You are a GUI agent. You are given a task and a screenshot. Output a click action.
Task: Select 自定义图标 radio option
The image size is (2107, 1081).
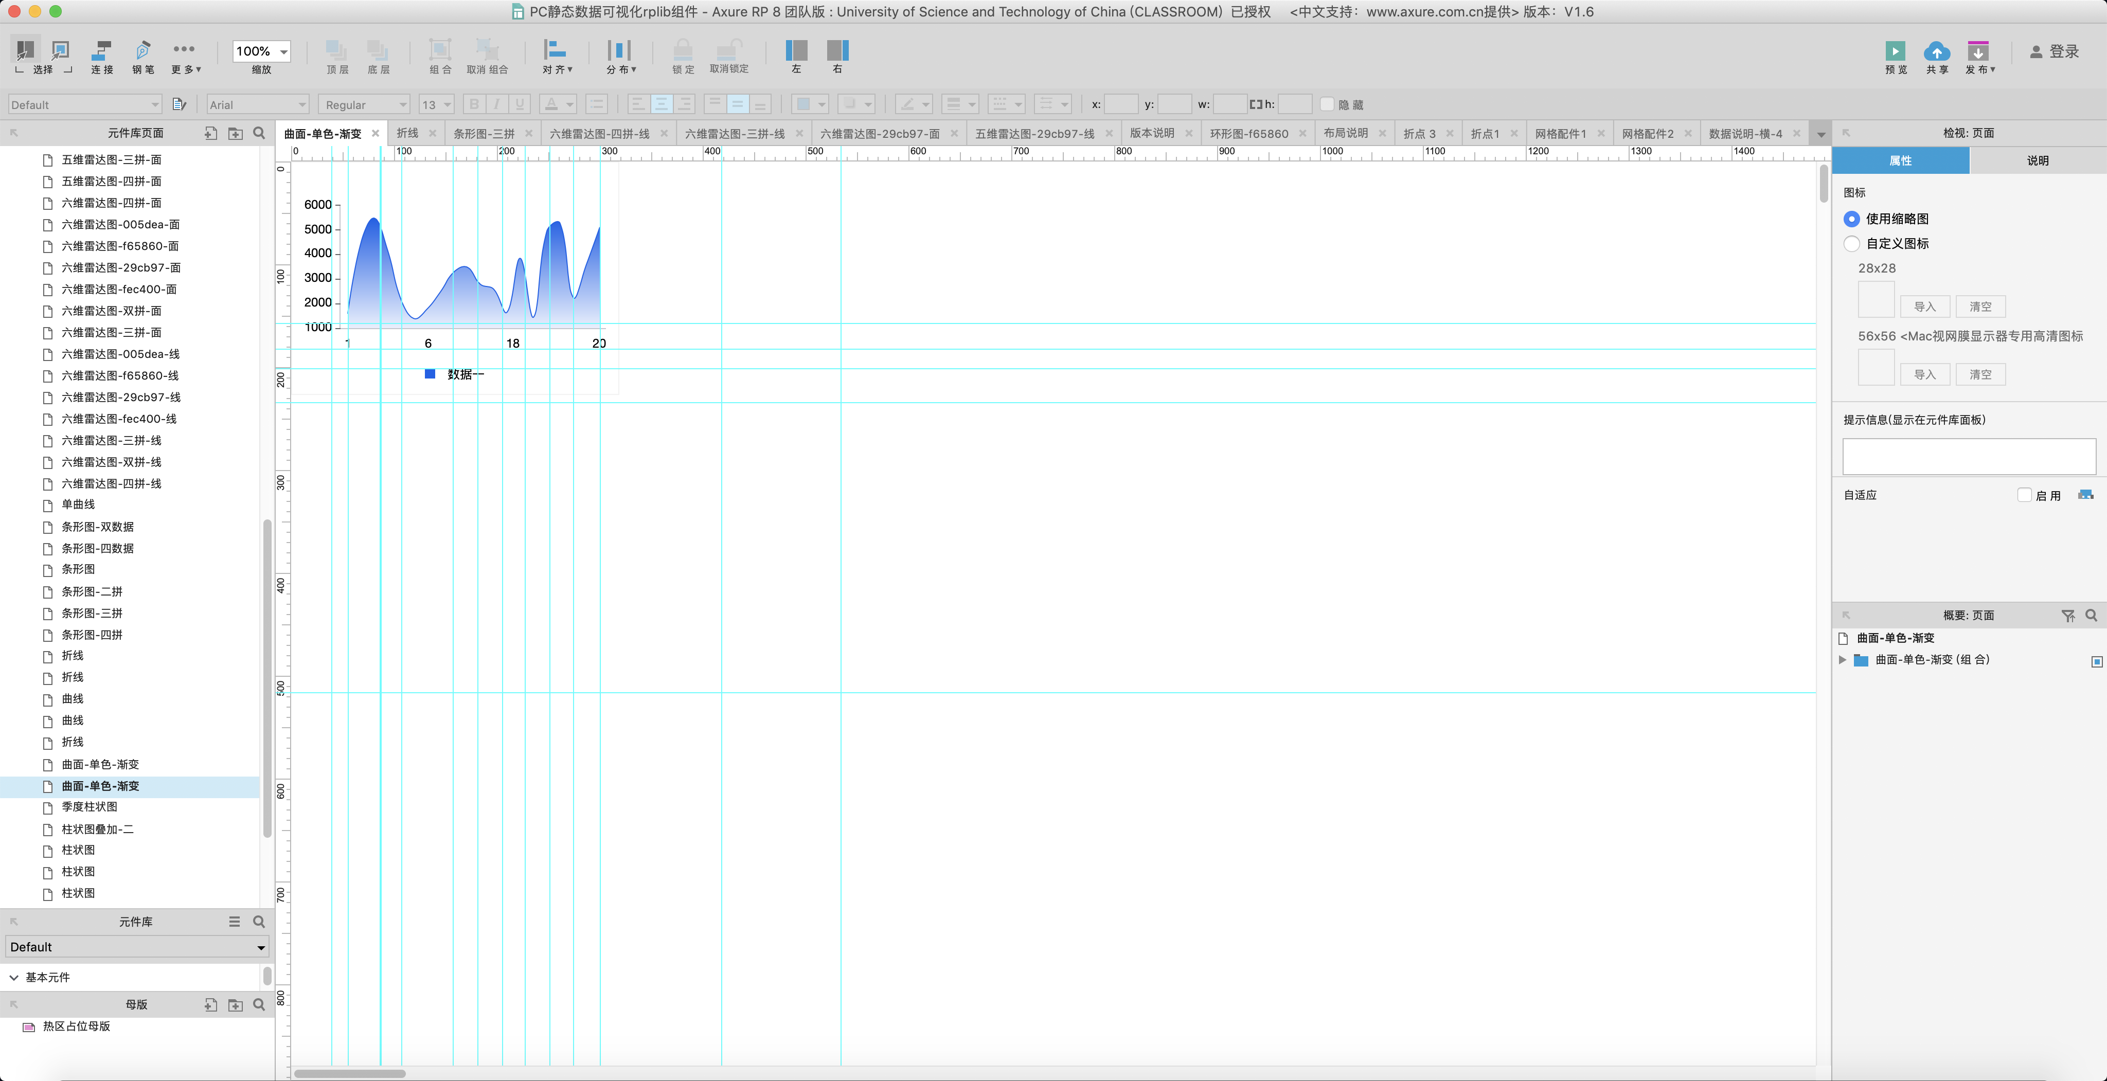click(1852, 244)
